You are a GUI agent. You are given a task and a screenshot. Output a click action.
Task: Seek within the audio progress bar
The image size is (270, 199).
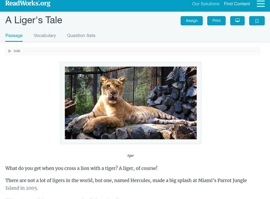pos(140,51)
